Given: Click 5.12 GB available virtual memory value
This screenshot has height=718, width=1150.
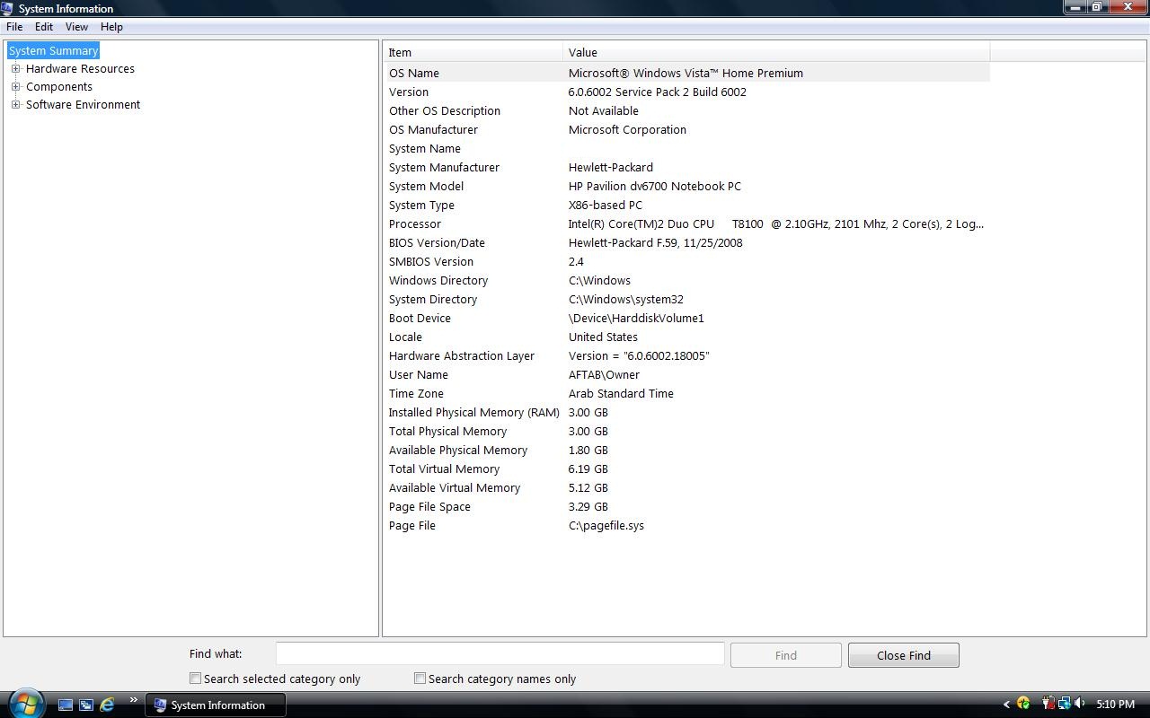Looking at the screenshot, I should click(588, 487).
